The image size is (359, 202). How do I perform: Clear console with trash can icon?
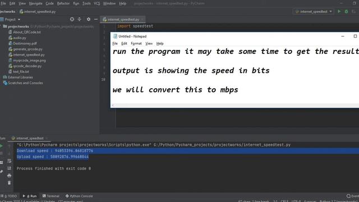pyautogui.click(x=9, y=183)
